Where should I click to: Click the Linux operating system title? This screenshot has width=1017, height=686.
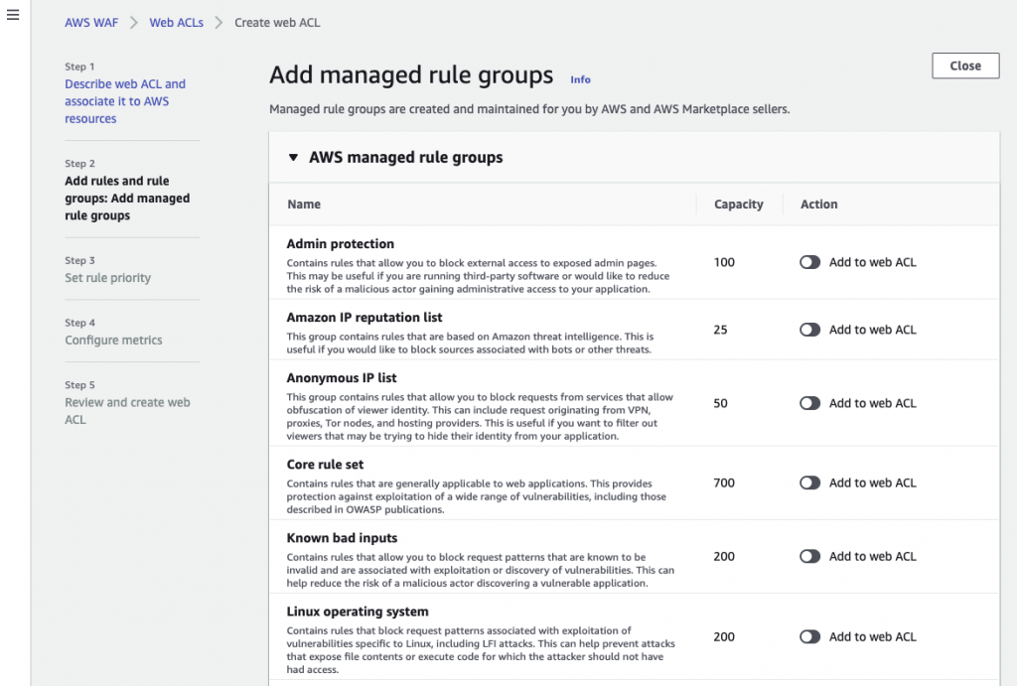tap(358, 612)
